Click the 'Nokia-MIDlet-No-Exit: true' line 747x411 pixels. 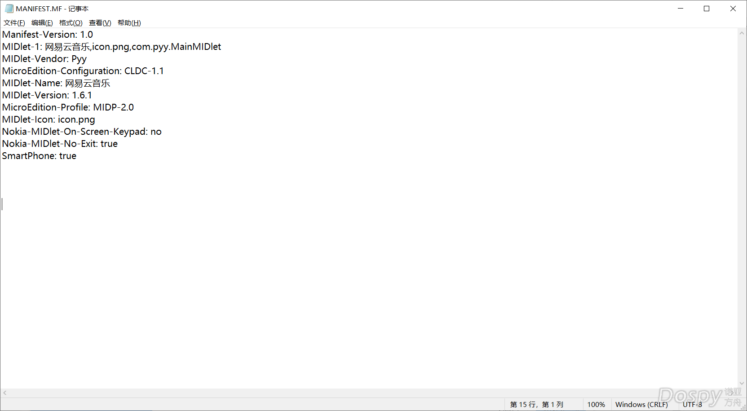click(60, 144)
